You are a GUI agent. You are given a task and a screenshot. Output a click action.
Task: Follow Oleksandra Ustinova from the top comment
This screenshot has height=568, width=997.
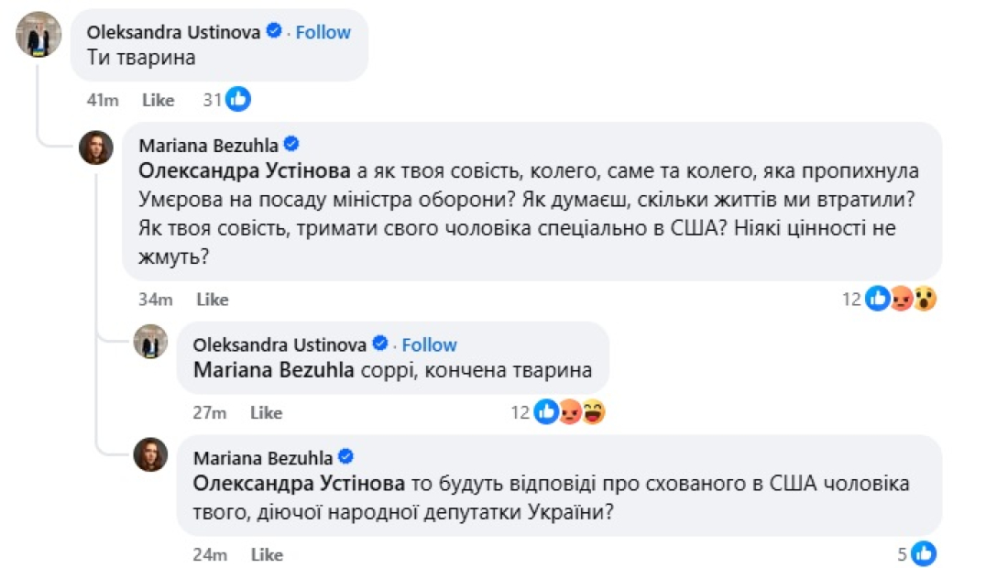pos(323,31)
